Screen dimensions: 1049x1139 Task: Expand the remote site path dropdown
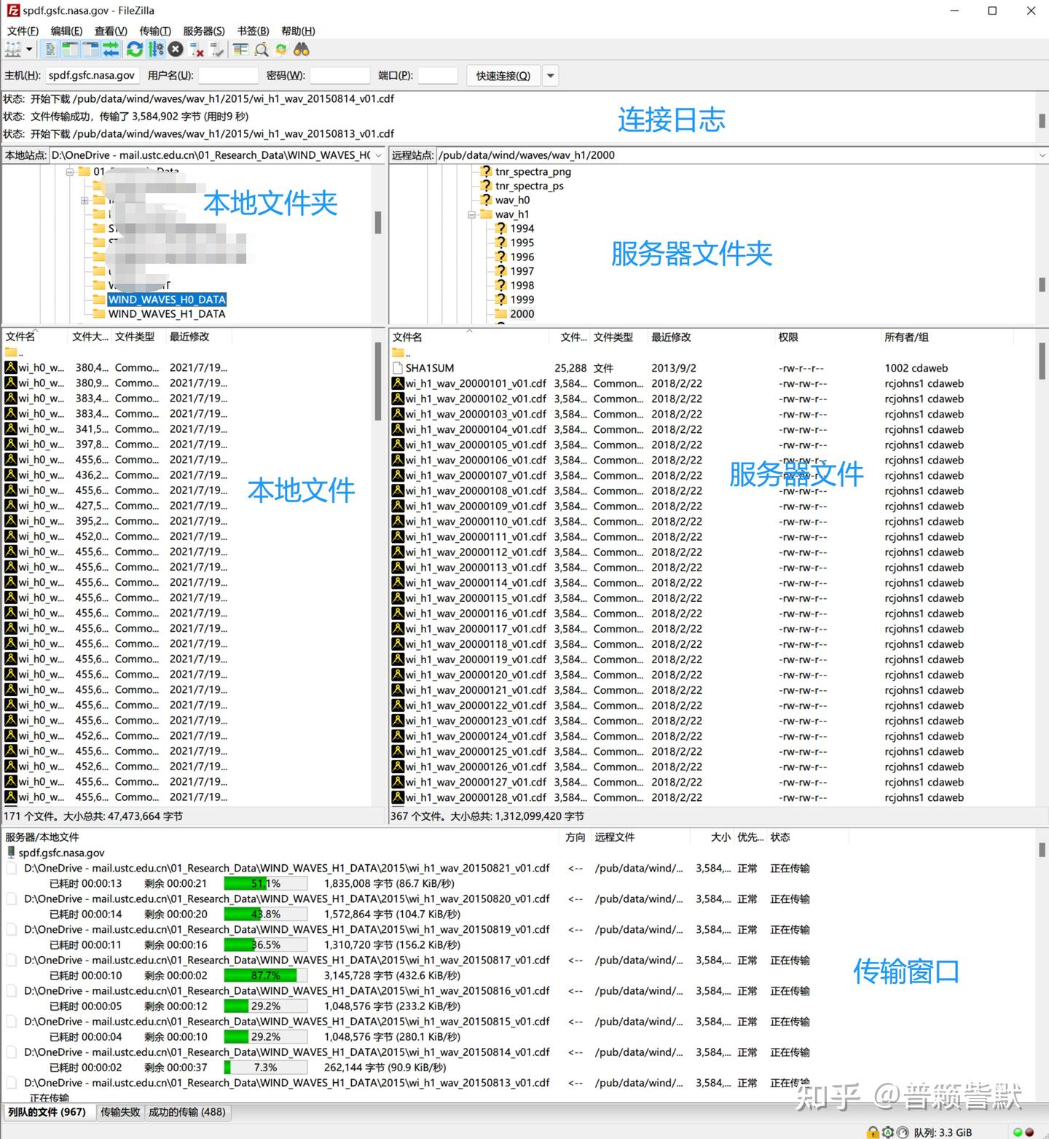[1042, 155]
